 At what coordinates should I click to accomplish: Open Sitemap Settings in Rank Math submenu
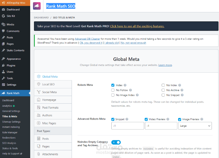tap(11, 122)
